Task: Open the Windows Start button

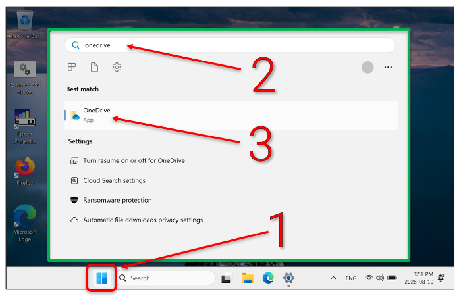Action: 101,278
